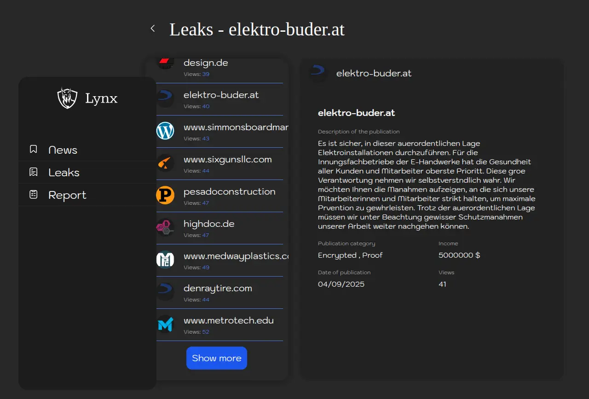This screenshot has width=589, height=399.
Task: Click the News bookmark icon
Action: tap(33, 150)
